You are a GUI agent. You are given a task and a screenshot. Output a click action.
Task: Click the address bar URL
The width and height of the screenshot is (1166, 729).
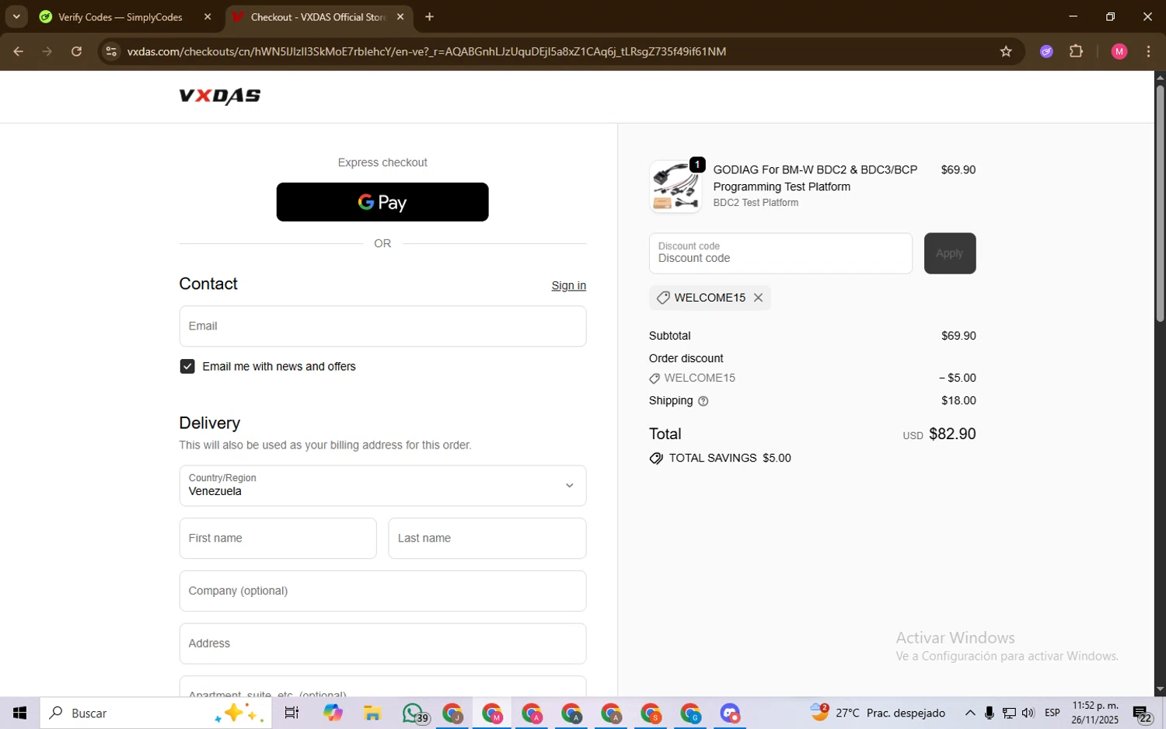(x=426, y=51)
